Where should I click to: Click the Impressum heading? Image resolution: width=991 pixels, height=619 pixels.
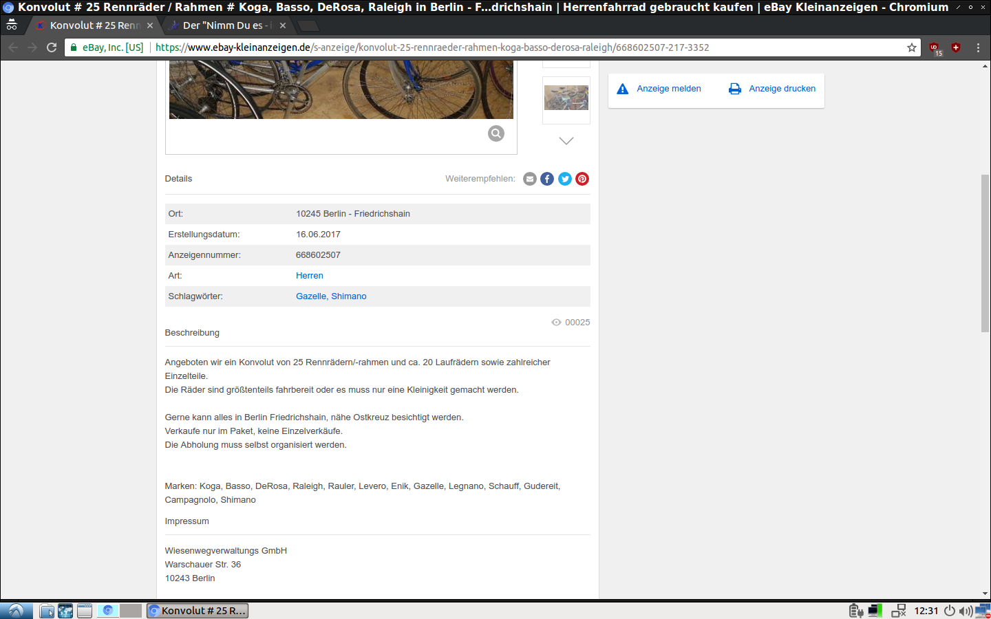(x=187, y=521)
